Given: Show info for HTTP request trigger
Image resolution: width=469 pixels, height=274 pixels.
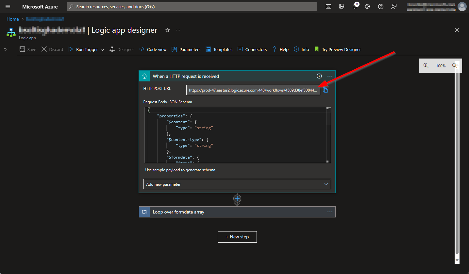Looking at the screenshot, I should click(319, 76).
